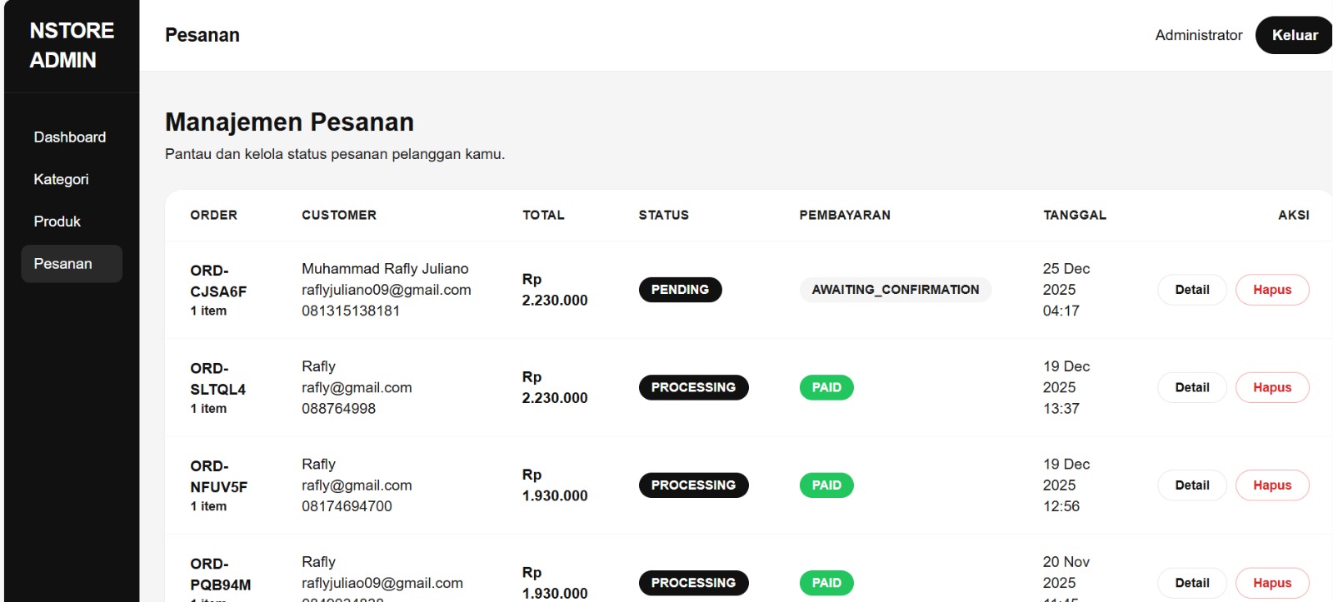Open Produk page from the sidebar
The image size is (1333, 602).
(57, 221)
